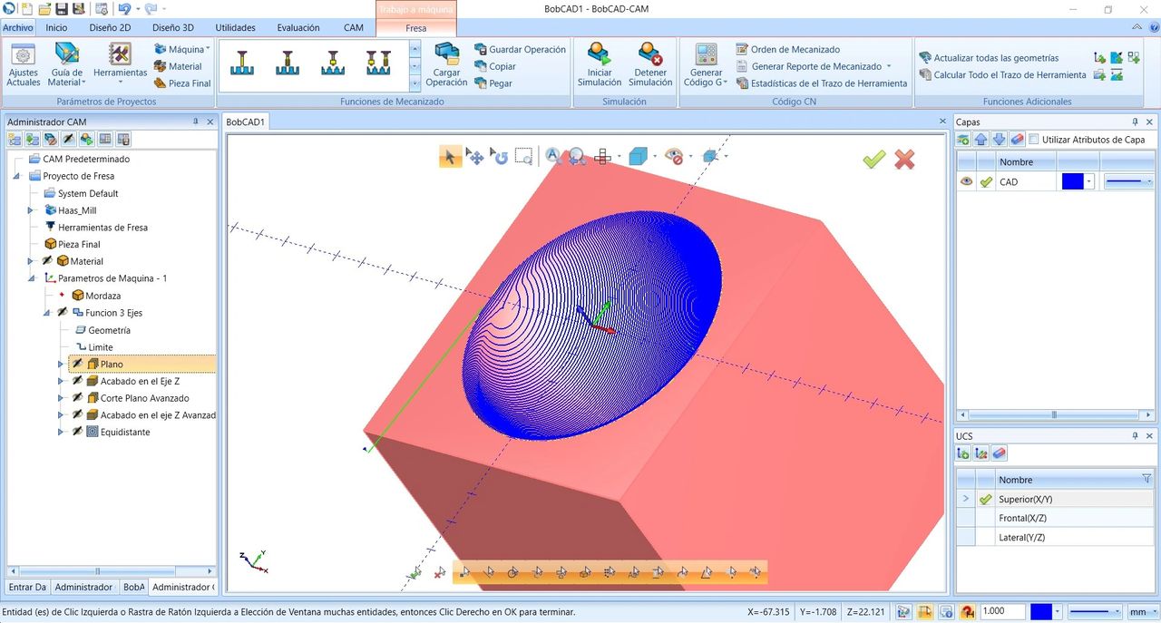Collapse Parametros de Maquina - 1 node

(32, 278)
